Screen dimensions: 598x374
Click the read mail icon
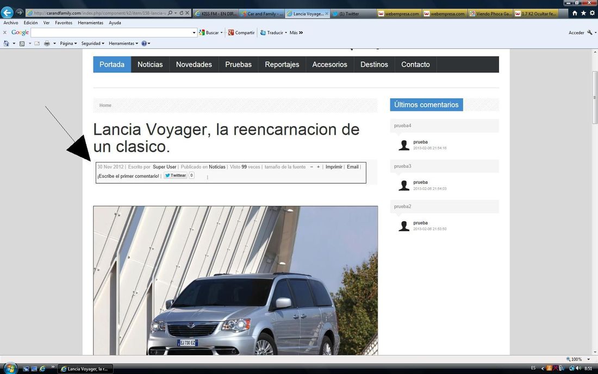37,43
